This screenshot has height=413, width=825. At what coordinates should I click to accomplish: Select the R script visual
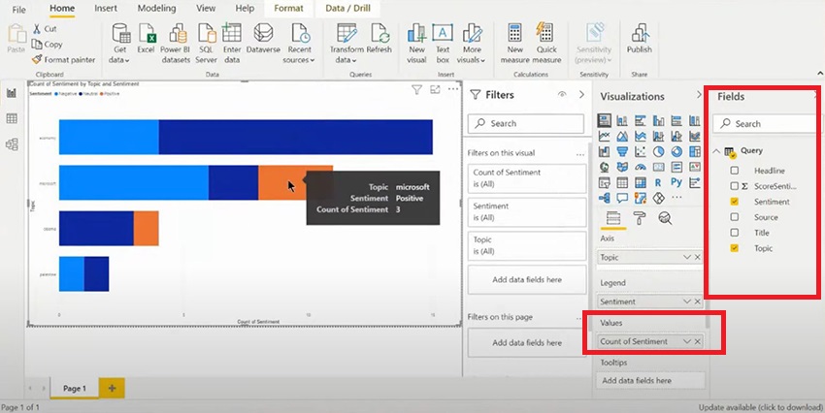pyautogui.click(x=658, y=183)
